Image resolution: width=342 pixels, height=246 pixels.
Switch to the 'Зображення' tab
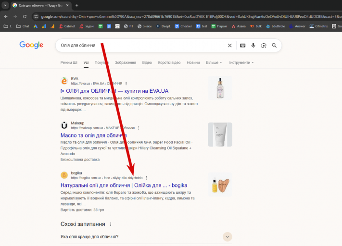pos(125,62)
